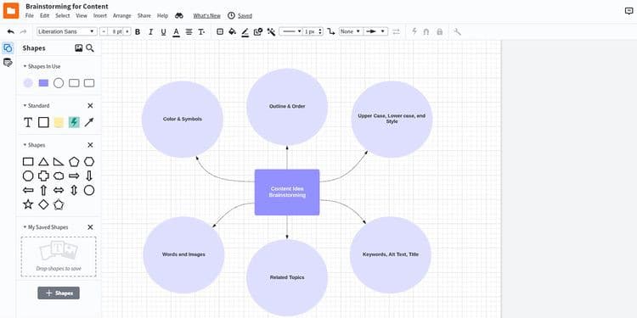The width and height of the screenshot is (637, 318).
Task: Click the sidebar icon below Shapes icon
Action: coord(8,63)
